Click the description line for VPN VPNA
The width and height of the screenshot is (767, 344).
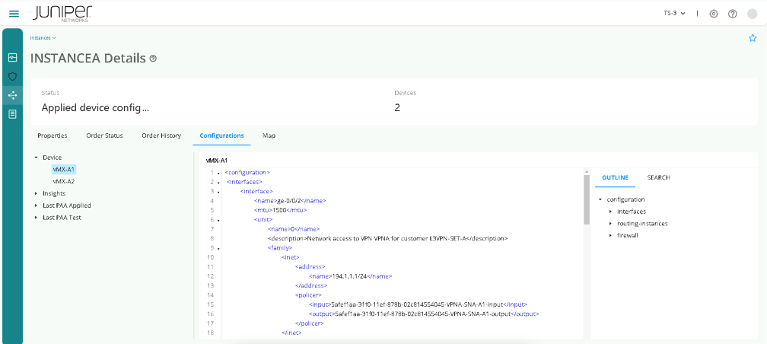[388, 239]
